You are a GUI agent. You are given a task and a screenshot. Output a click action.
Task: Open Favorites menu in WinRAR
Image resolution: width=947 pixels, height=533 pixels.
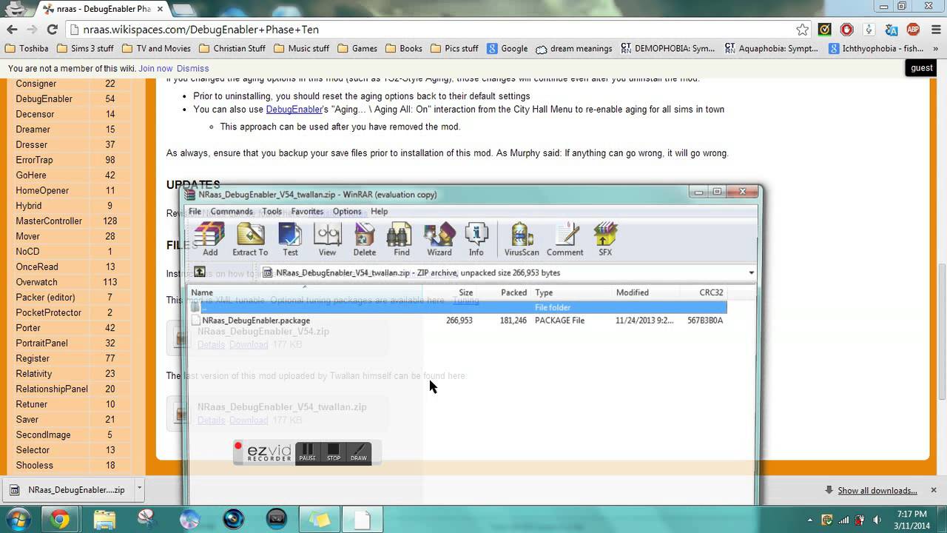pos(307,212)
